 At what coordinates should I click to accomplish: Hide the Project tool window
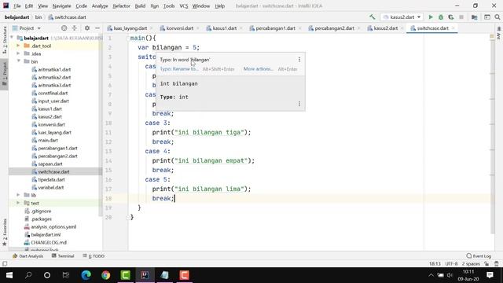97,28
